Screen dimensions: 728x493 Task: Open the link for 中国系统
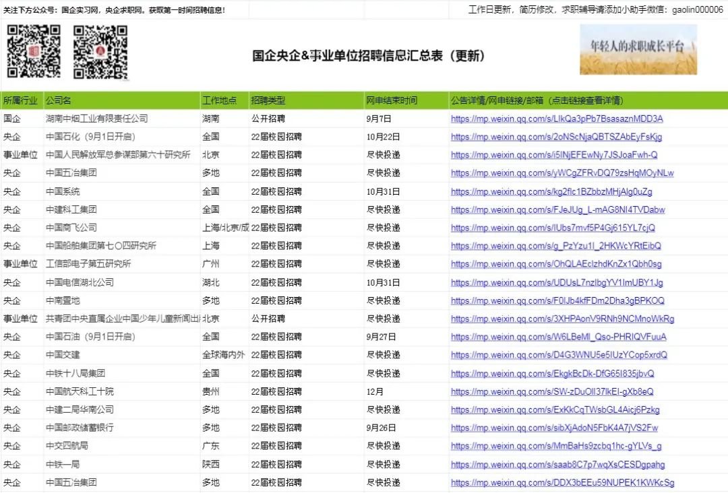(551, 192)
